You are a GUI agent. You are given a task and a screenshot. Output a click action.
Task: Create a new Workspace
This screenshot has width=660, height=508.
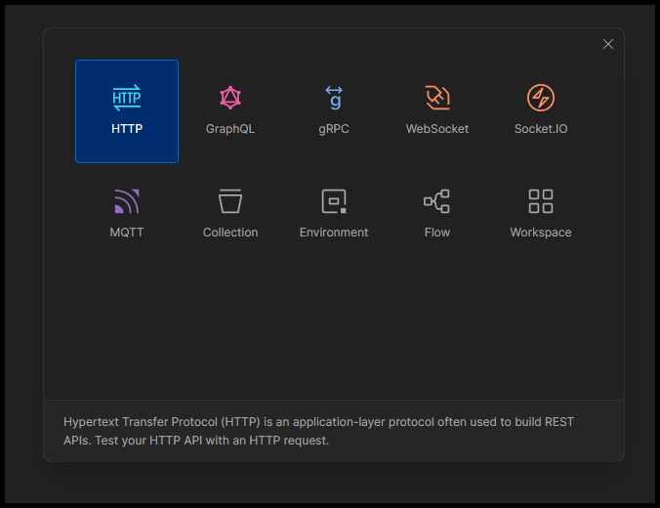pyautogui.click(x=541, y=215)
